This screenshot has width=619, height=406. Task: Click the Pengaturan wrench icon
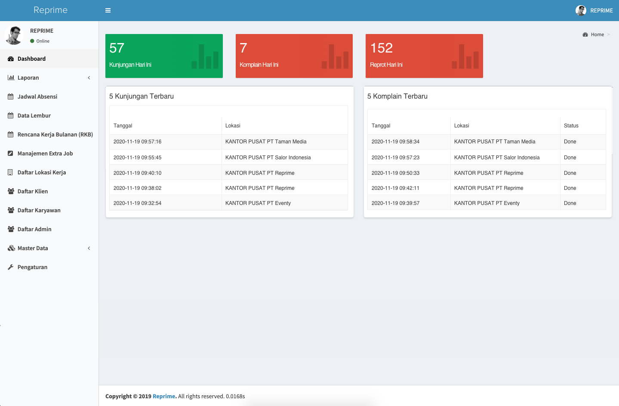(x=11, y=267)
